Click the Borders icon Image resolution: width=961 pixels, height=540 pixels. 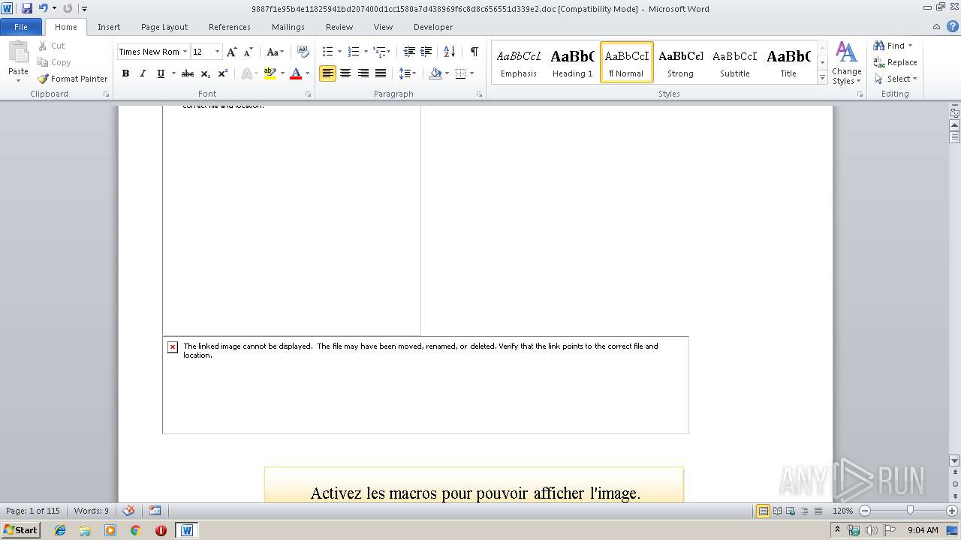[461, 73]
